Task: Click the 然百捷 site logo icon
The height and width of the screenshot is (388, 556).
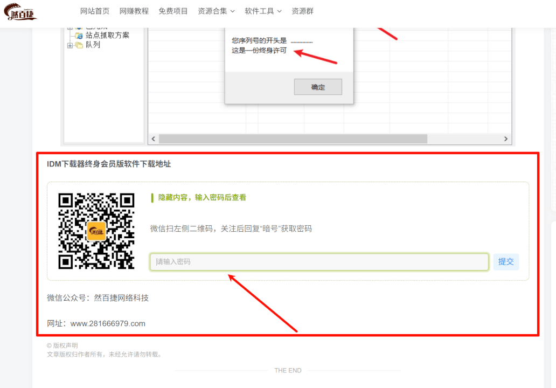Action: coord(20,12)
